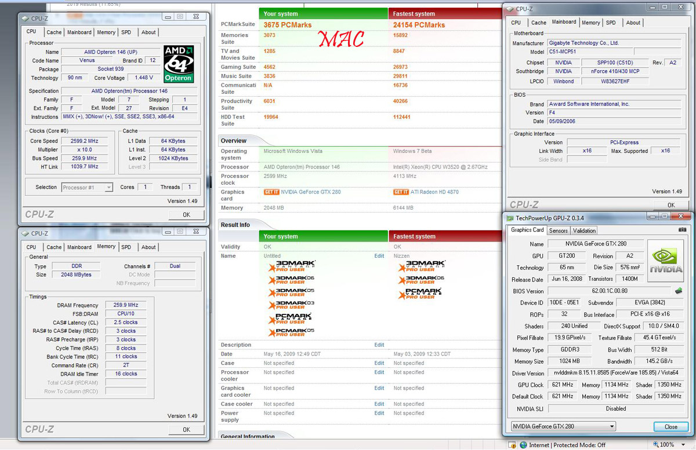This screenshot has height=450, width=696.
Task: Click the Result Info section header
Action: pyautogui.click(x=235, y=225)
